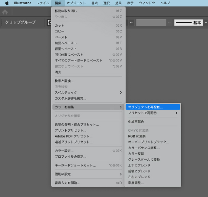Open the Apple menu
The image size is (208, 197).
(x=7, y=3)
